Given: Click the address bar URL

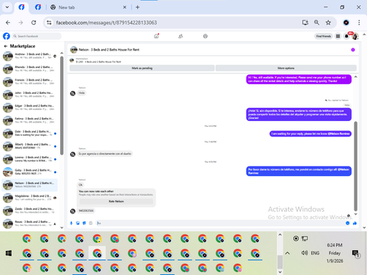Looking at the screenshot, I should [x=106, y=23].
